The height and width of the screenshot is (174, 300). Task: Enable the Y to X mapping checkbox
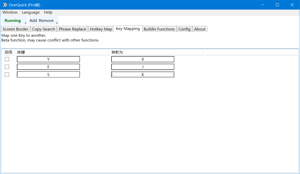[x=7, y=59]
